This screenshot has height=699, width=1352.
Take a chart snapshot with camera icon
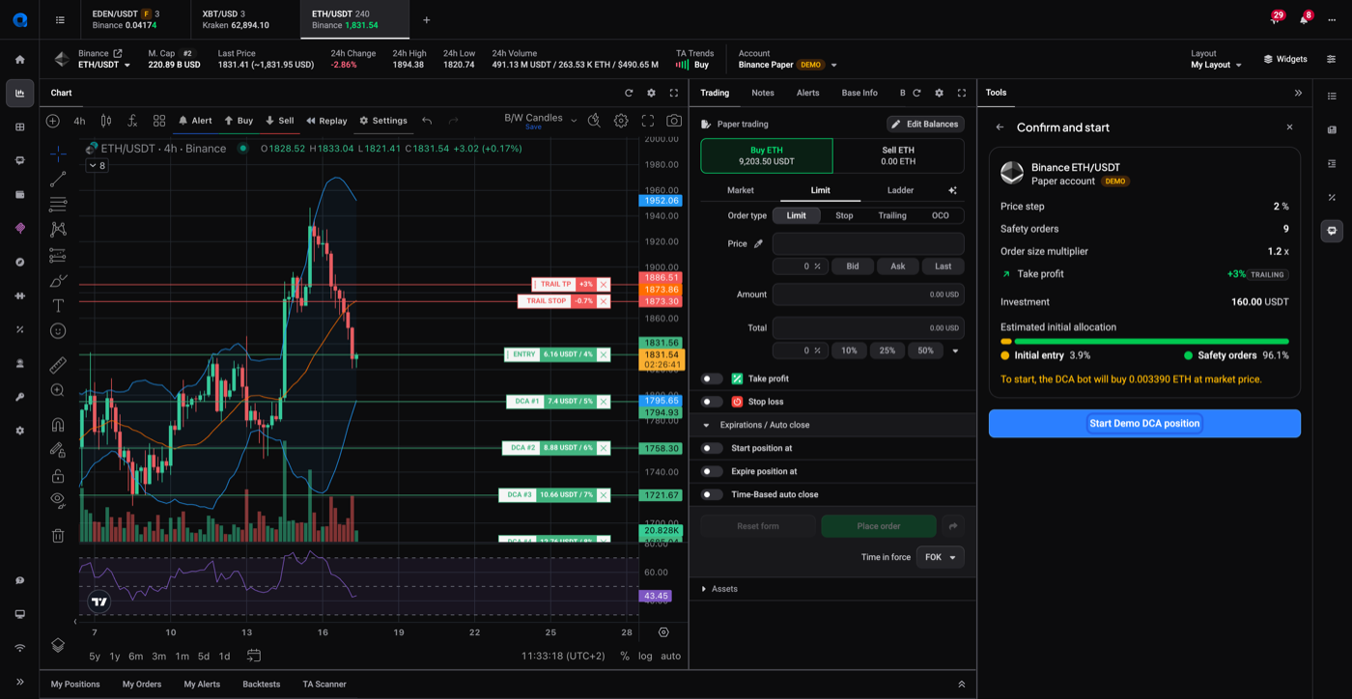(x=674, y=121)
